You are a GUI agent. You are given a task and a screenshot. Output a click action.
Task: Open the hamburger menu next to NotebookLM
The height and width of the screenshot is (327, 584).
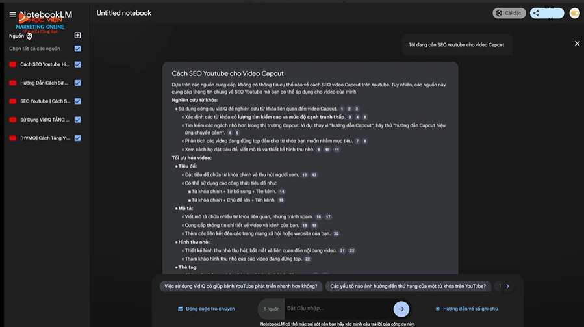pos(12,14)
